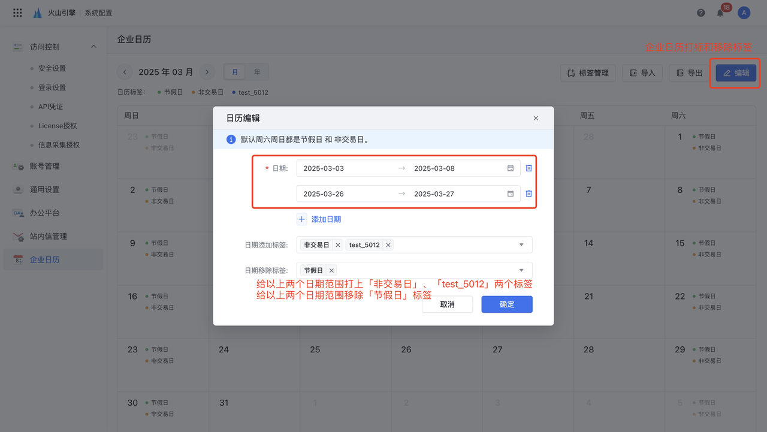Switch calendar to 月 view

coord(235,72)
